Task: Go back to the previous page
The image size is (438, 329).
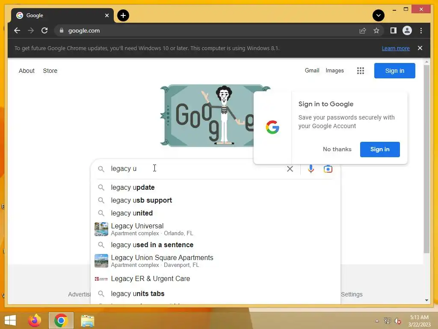Action: [17, 30]
